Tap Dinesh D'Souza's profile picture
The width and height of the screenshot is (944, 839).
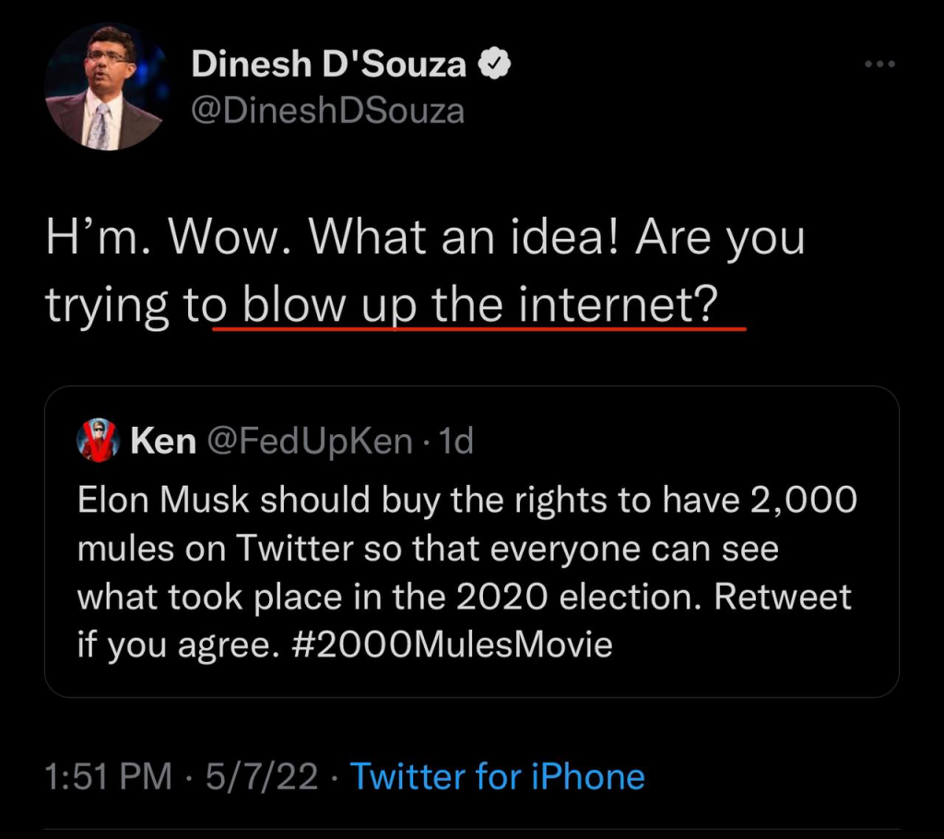pos(103,88)
